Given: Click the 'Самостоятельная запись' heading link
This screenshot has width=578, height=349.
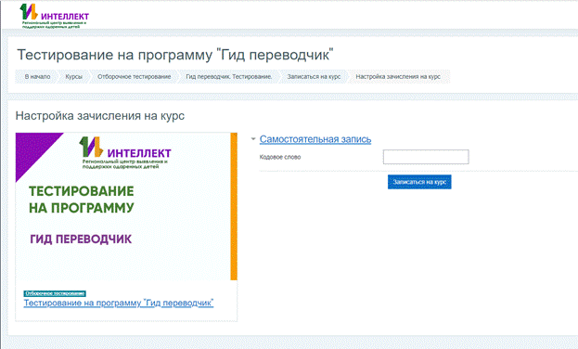Looking at the screenshot, I should [315, 139].
